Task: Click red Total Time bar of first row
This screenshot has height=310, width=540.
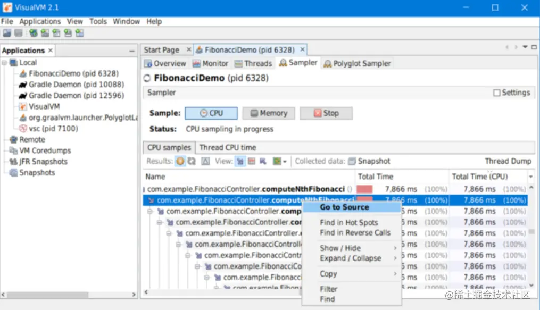Action: click(x=364, y=189)
